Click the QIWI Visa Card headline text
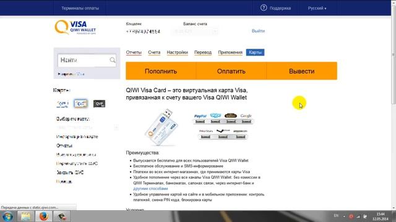The width and height of the screenshot is (396, 222). [187, 94]
